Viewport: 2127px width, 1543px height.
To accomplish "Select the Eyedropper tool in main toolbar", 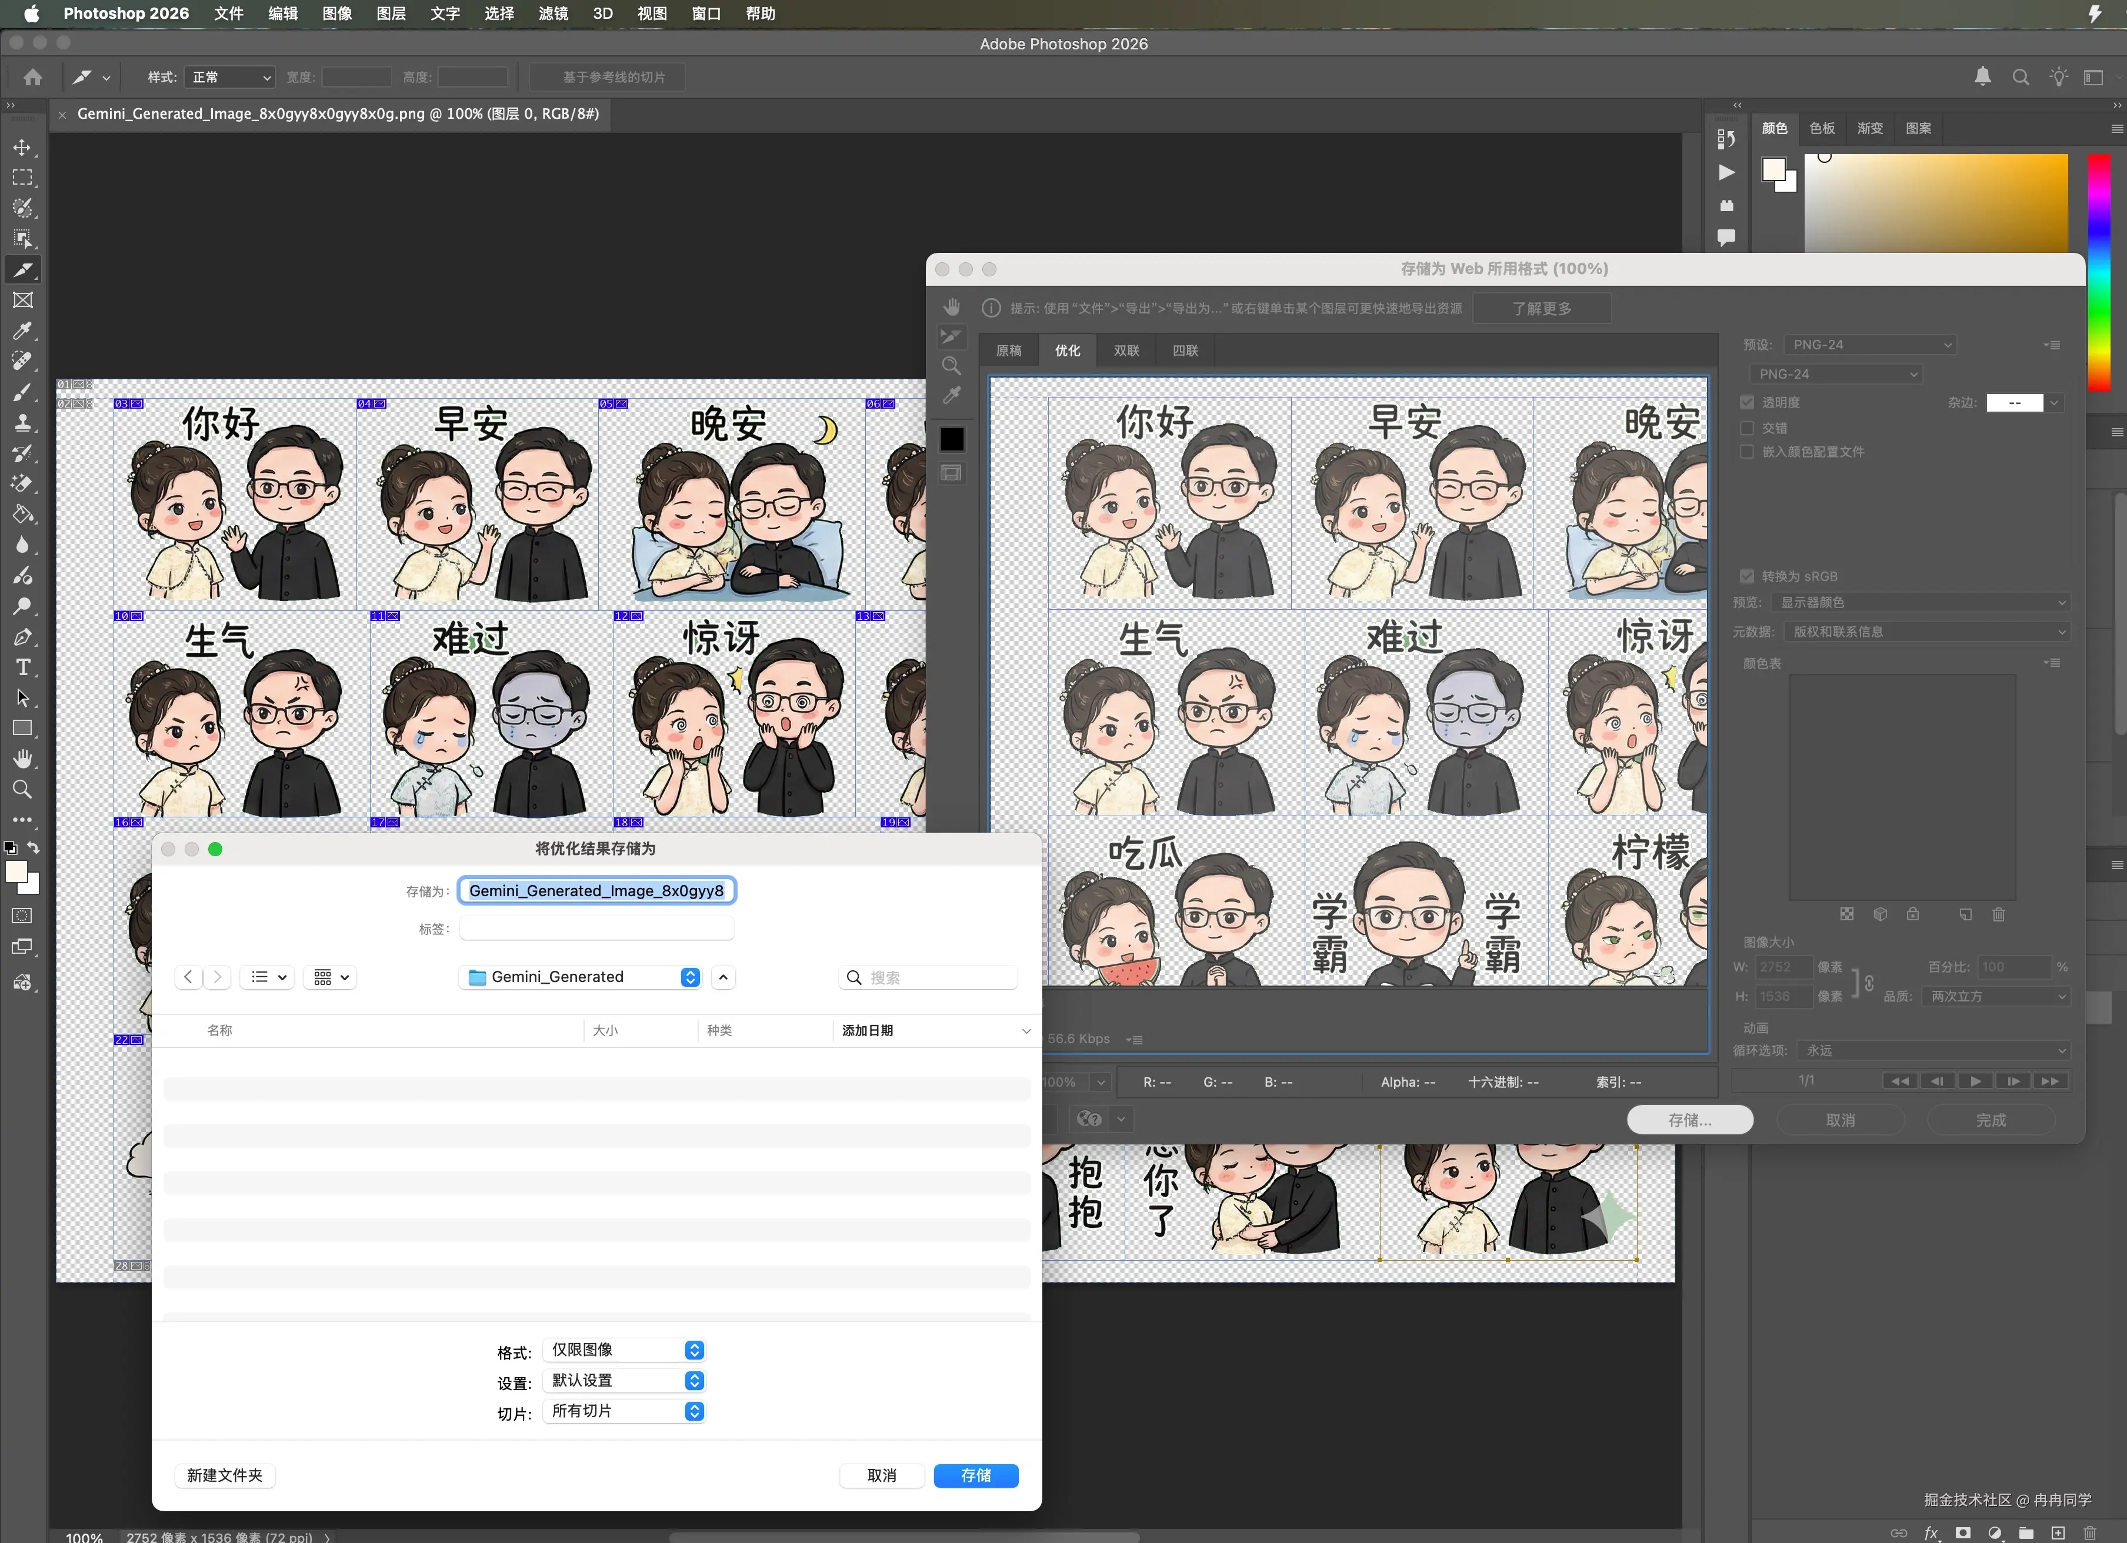I will (22, 331).
